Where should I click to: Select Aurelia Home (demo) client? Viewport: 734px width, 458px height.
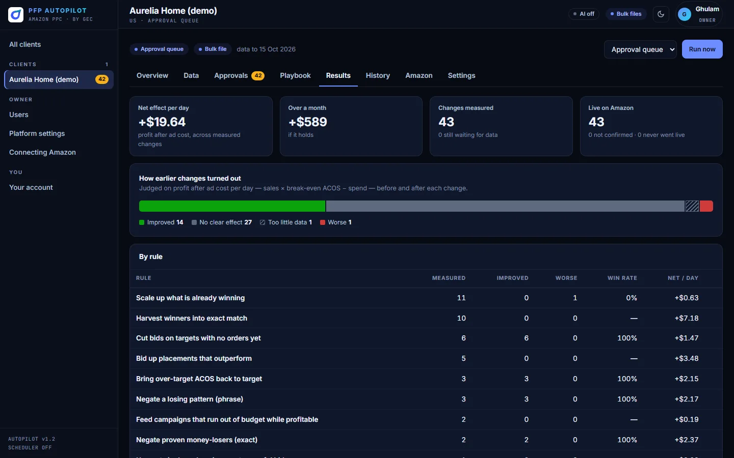[59, 79]
